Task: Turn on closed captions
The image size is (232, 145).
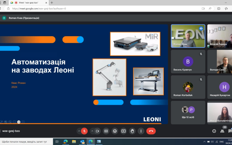Action: (x=106, y=131)
